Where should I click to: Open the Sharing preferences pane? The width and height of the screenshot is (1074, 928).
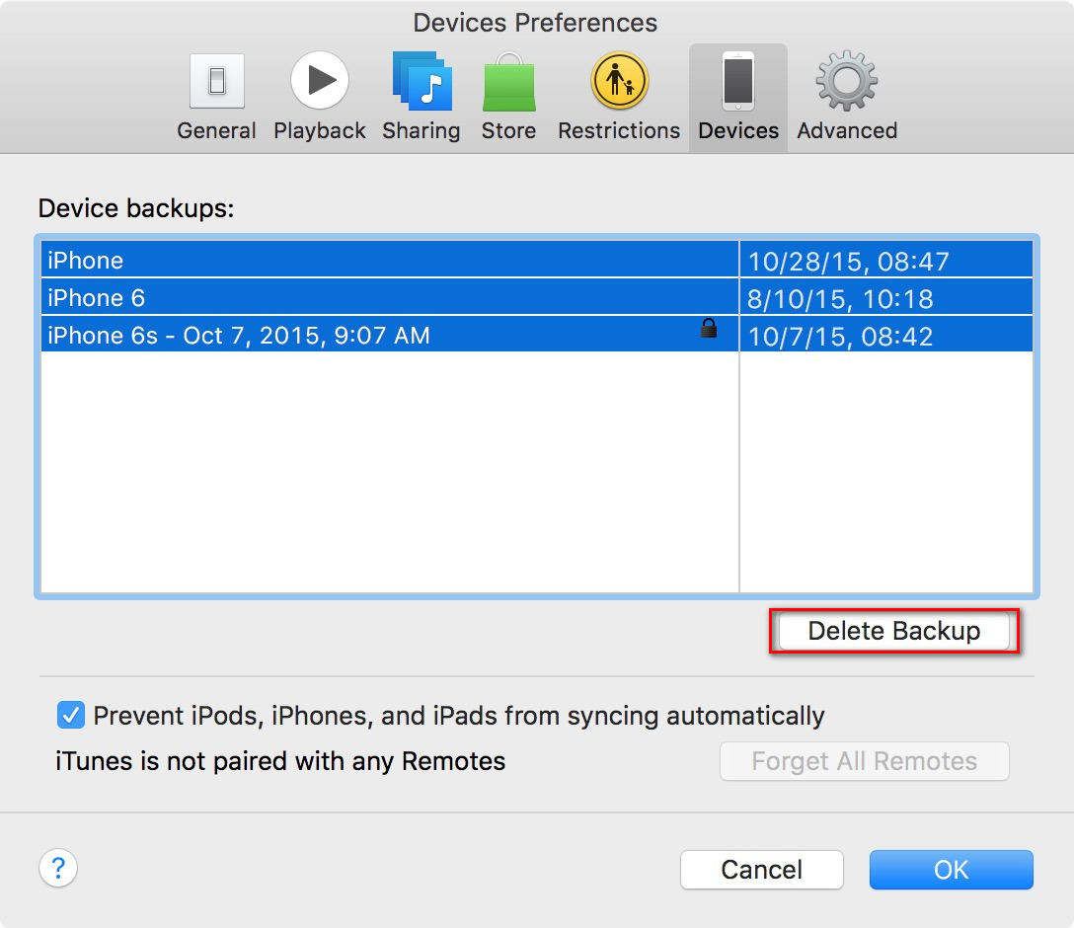422,96
